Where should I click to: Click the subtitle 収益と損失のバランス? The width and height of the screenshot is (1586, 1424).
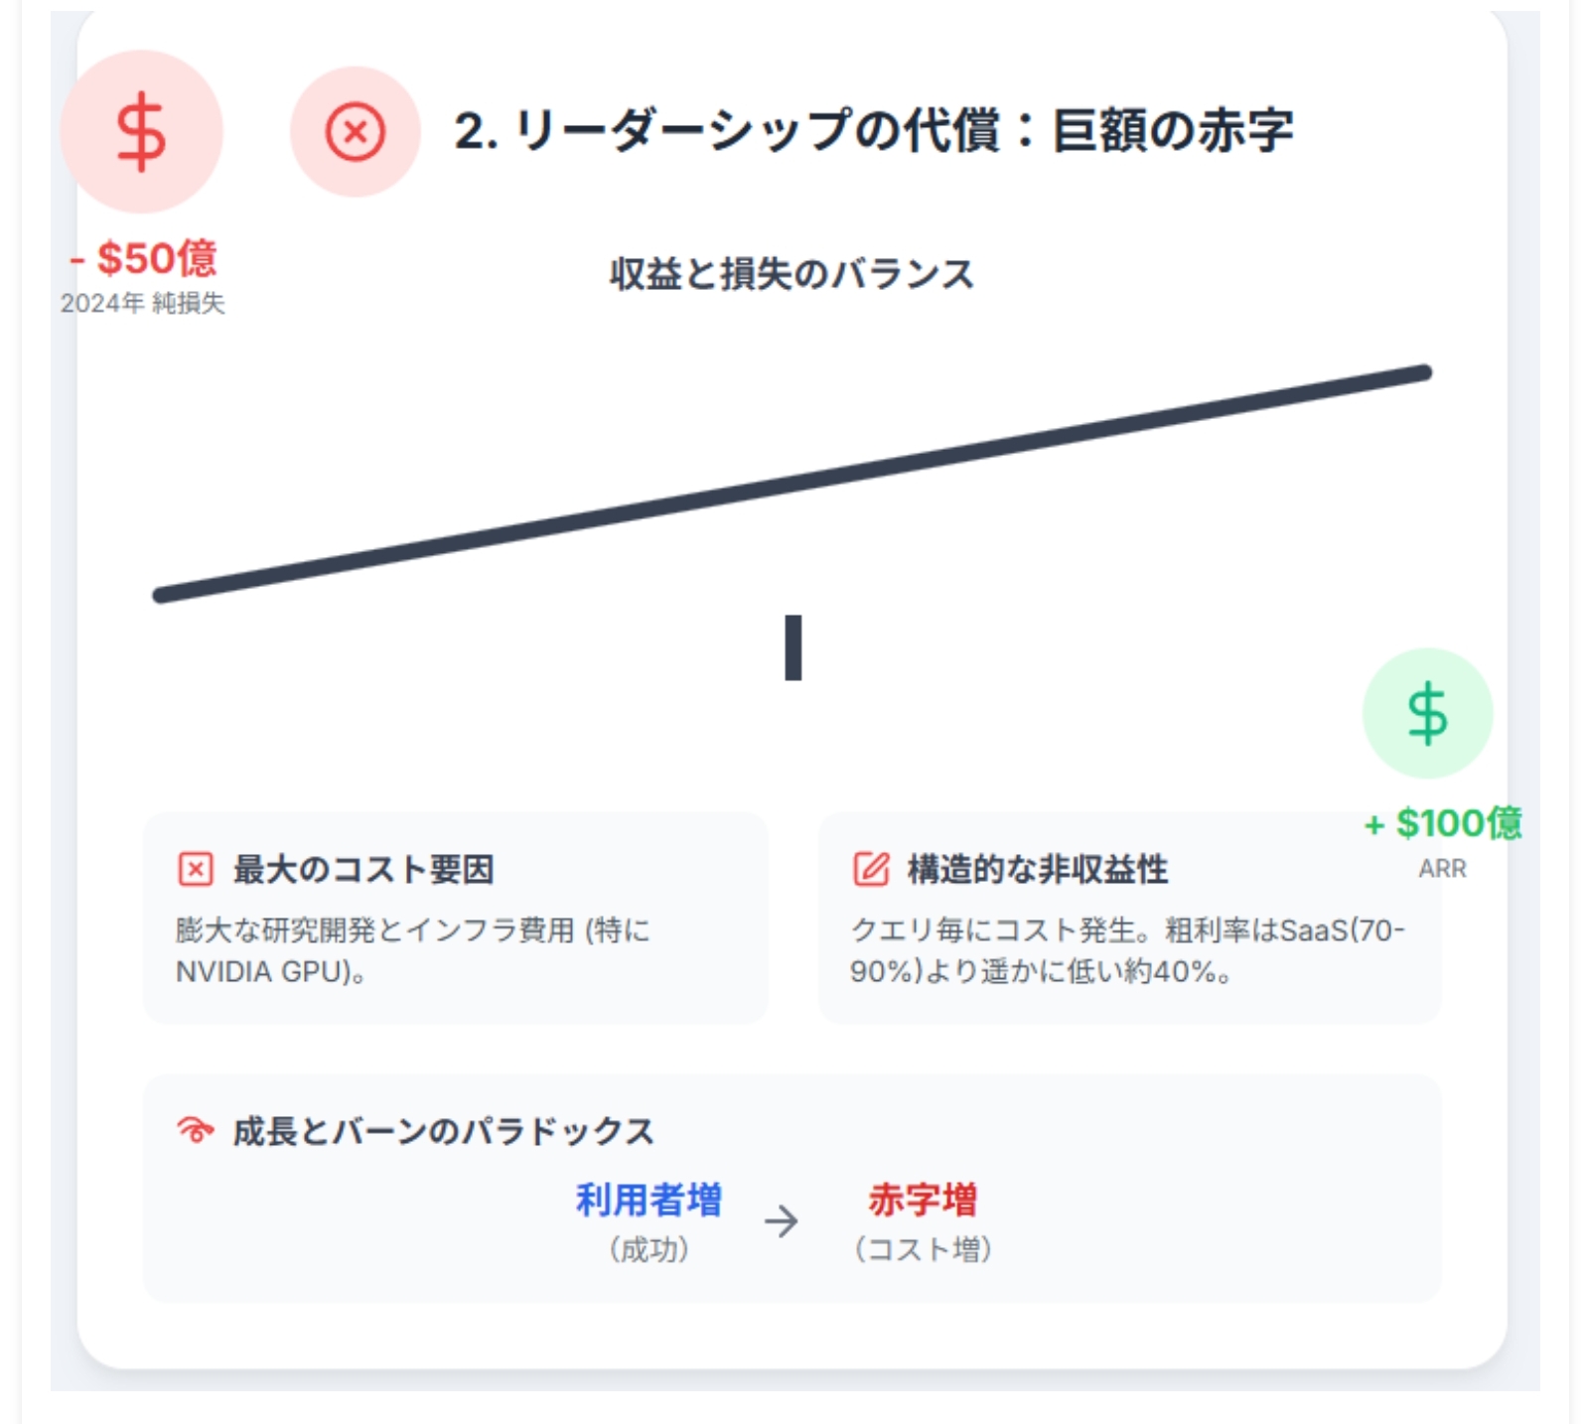(793, 274)
